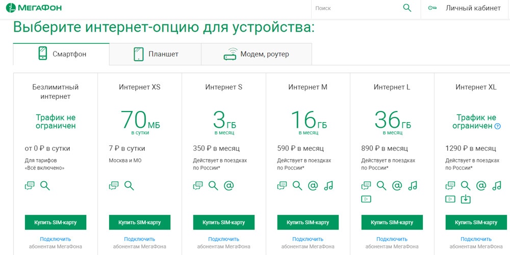The height and width of the screenshot is (255, 510).
Task: Buy SIM card for Интернет XS
Action: point(140,222)
